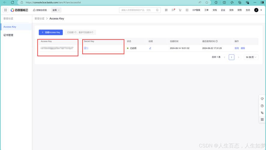Click the next page arrow
The width and height of the screenshot is (266, 150).
click(x=238, y=57)
